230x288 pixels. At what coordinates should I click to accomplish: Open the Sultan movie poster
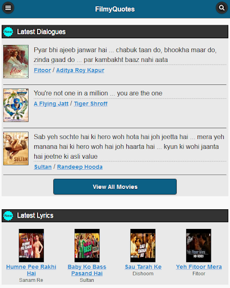click(x=16, y=148)
